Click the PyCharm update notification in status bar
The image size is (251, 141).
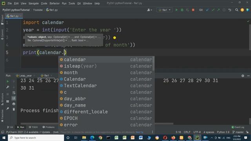click(x=32, y=132)
